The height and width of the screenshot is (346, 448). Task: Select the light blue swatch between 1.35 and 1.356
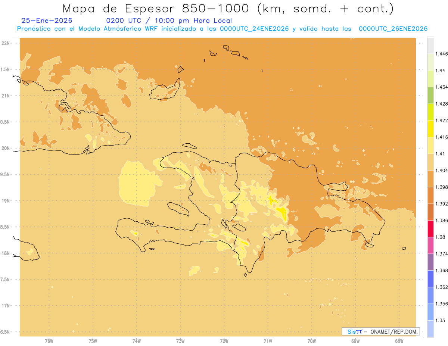tap(430, 312)
